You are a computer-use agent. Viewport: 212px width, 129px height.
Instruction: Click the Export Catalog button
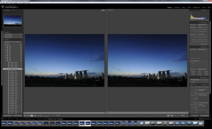pos(18,116)
